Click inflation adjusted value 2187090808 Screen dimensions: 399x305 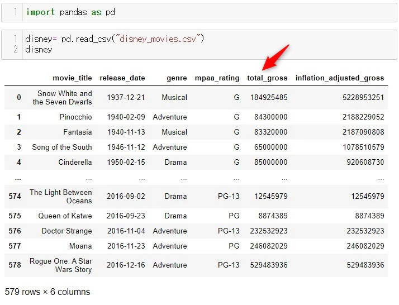[x=363, y=132]
